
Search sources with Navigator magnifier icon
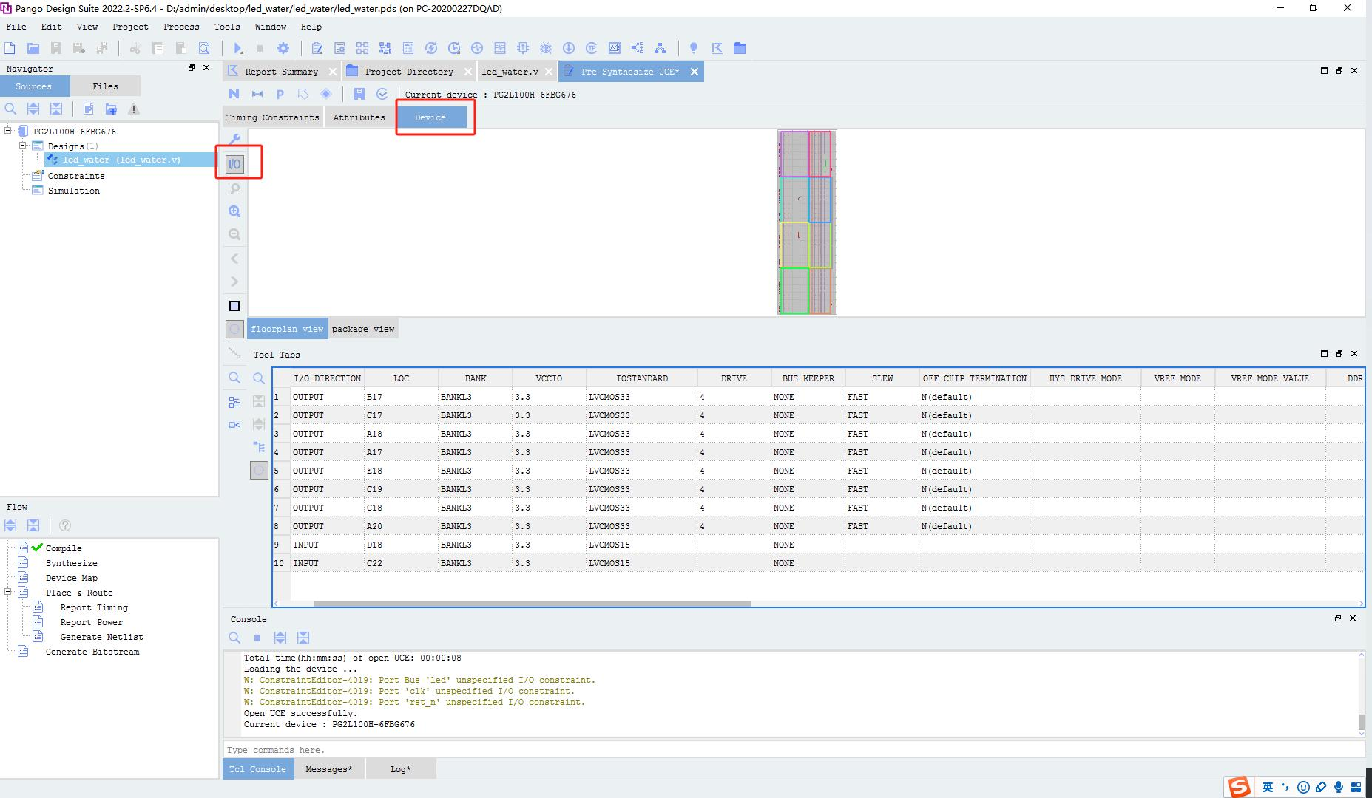(10, 109)
